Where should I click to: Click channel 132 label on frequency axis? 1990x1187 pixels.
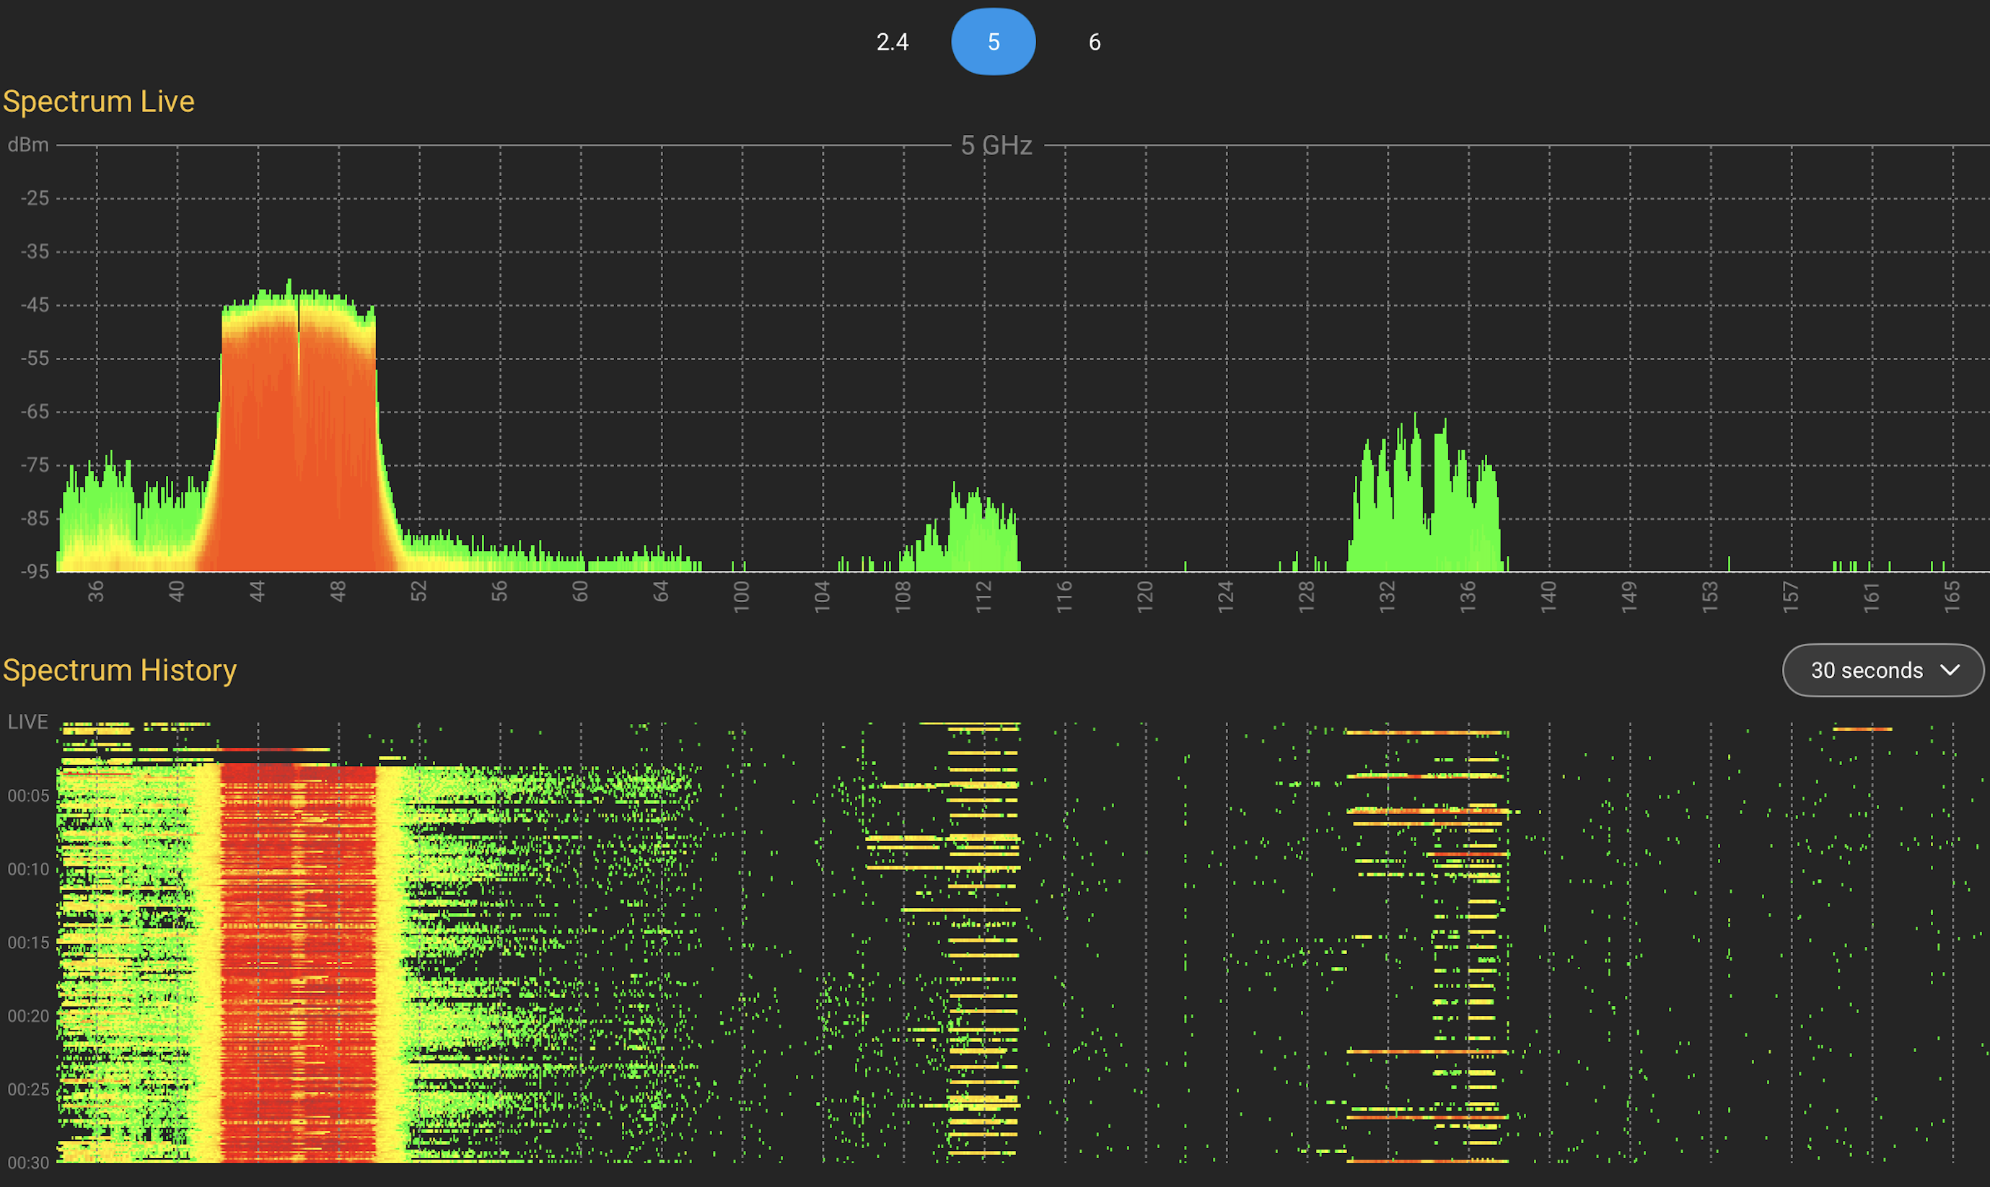(x=1387, y=596)
